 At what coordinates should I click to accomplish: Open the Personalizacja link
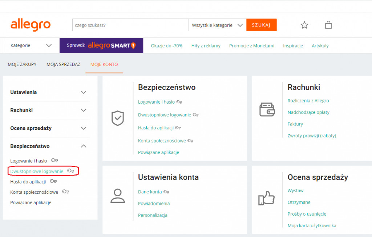(153, 215)
